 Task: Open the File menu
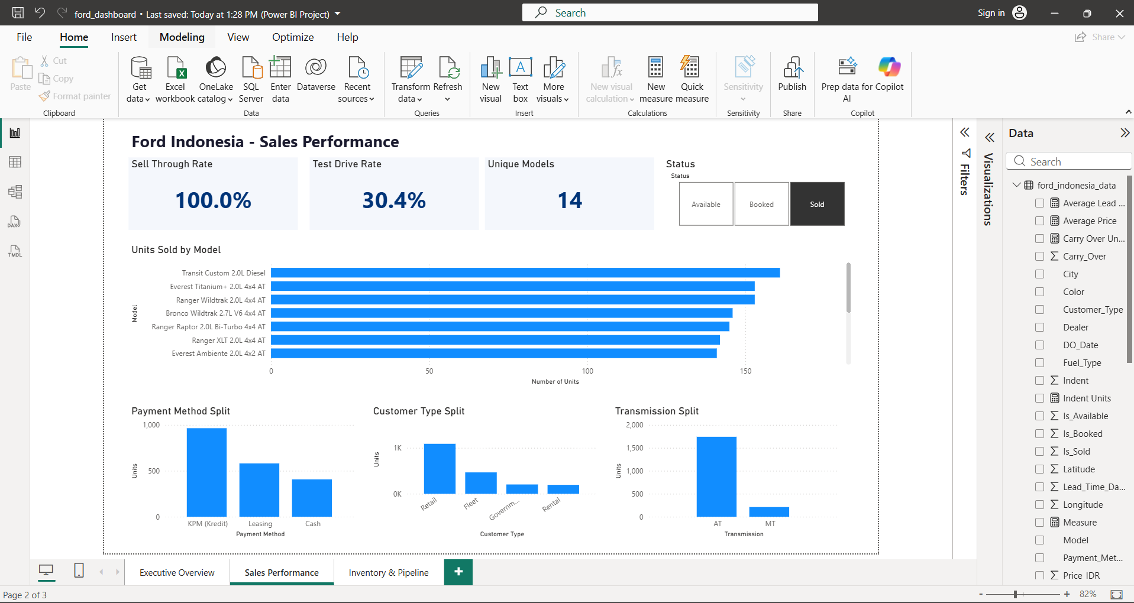(x=24, y=37)
